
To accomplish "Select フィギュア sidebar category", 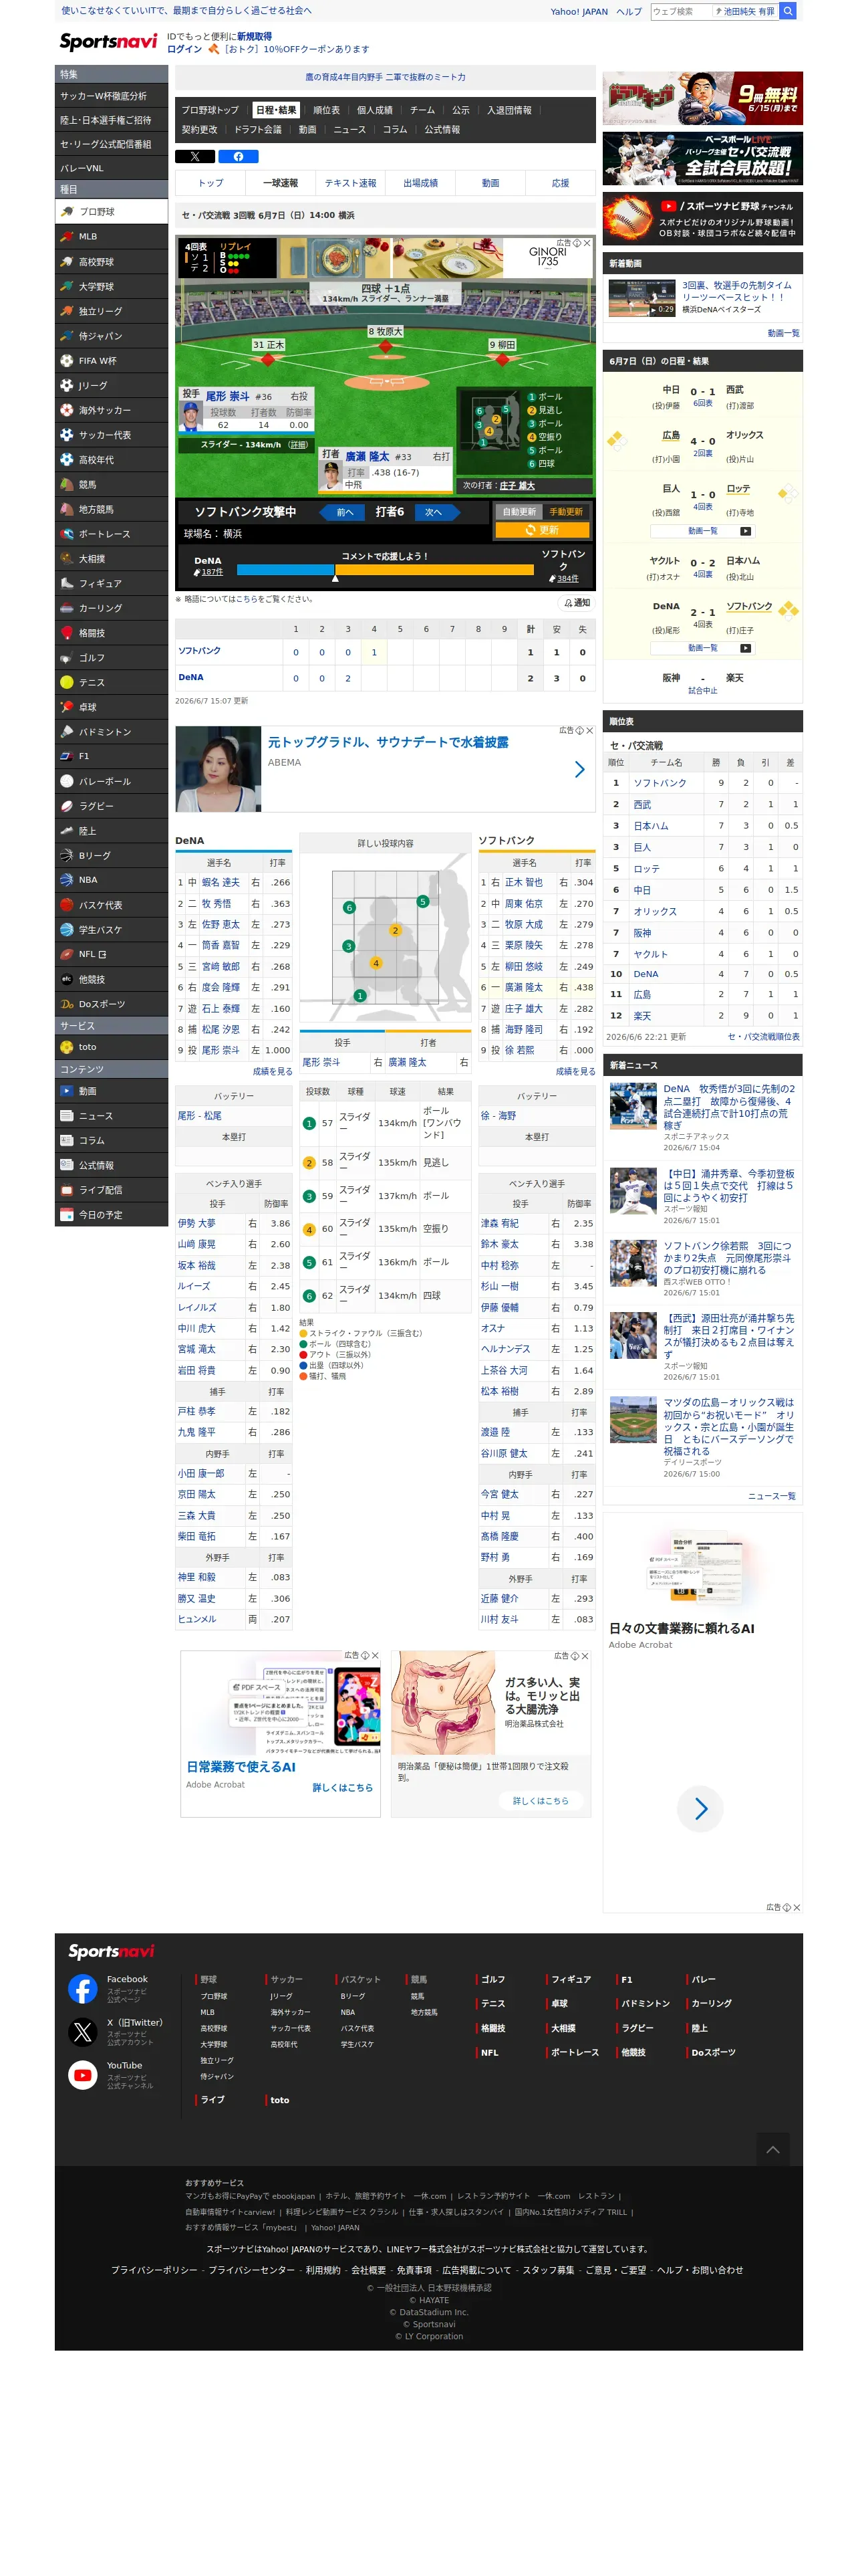I will (111, 584).
